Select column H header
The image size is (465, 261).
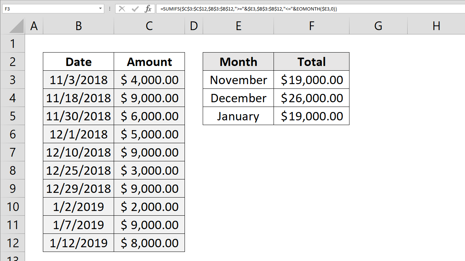(x=436, y=26)
